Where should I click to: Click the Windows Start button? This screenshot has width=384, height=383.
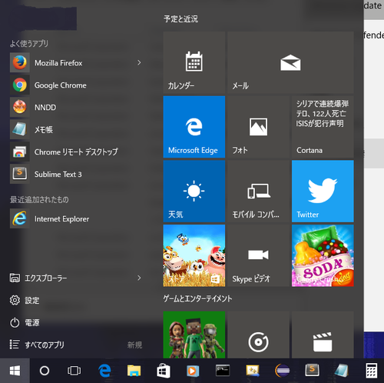15,371
